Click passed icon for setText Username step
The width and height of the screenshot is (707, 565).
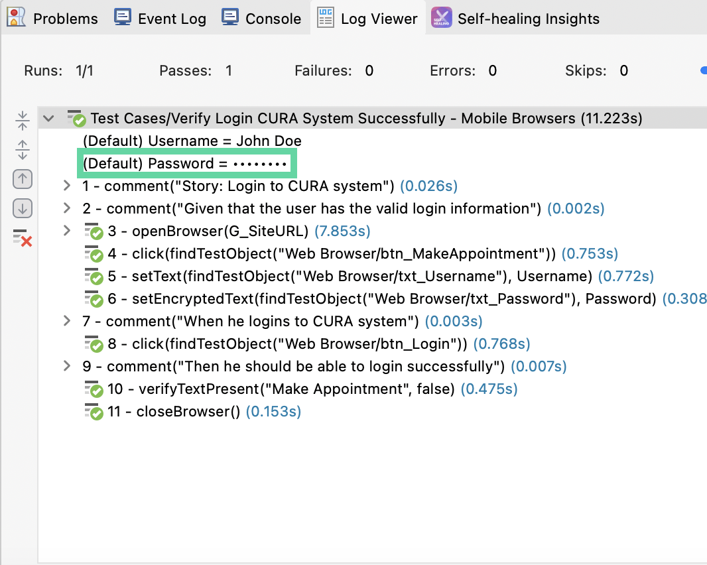pos(94,277)
